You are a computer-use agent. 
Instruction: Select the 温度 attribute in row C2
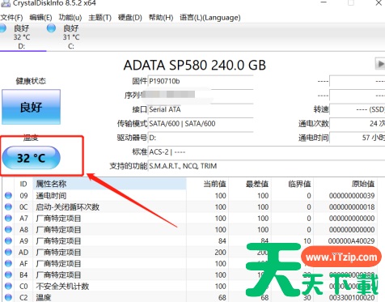(44, 297)
